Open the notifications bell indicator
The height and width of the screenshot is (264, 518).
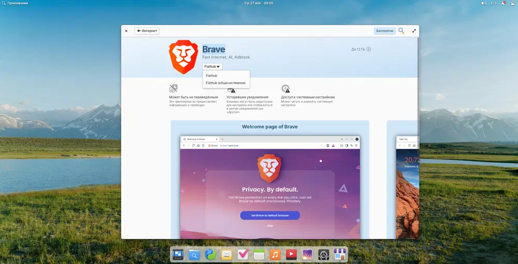(503, 3)
